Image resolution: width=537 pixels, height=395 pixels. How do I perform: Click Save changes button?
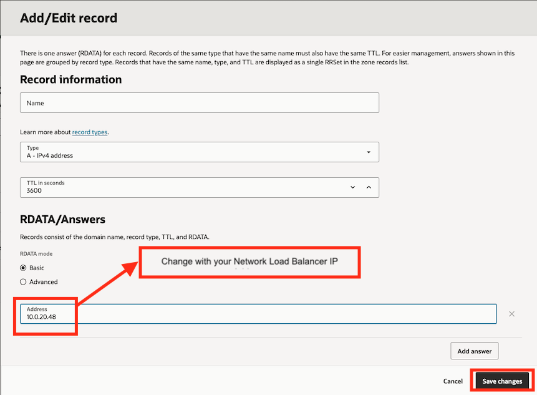point(502,381)
